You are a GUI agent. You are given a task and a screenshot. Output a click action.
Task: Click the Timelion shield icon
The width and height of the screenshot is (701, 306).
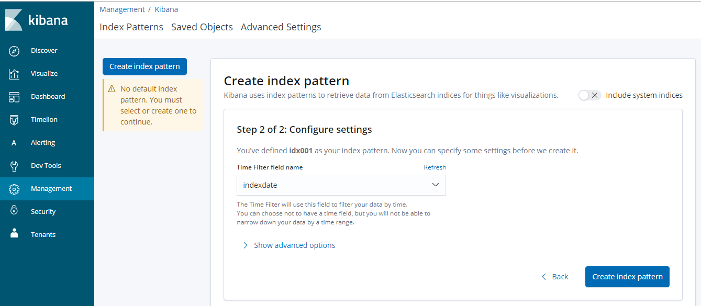14,120
